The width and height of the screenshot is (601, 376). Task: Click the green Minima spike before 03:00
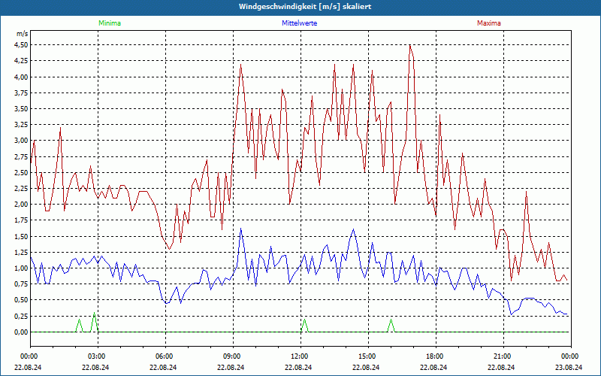click(x=95, y=323)
